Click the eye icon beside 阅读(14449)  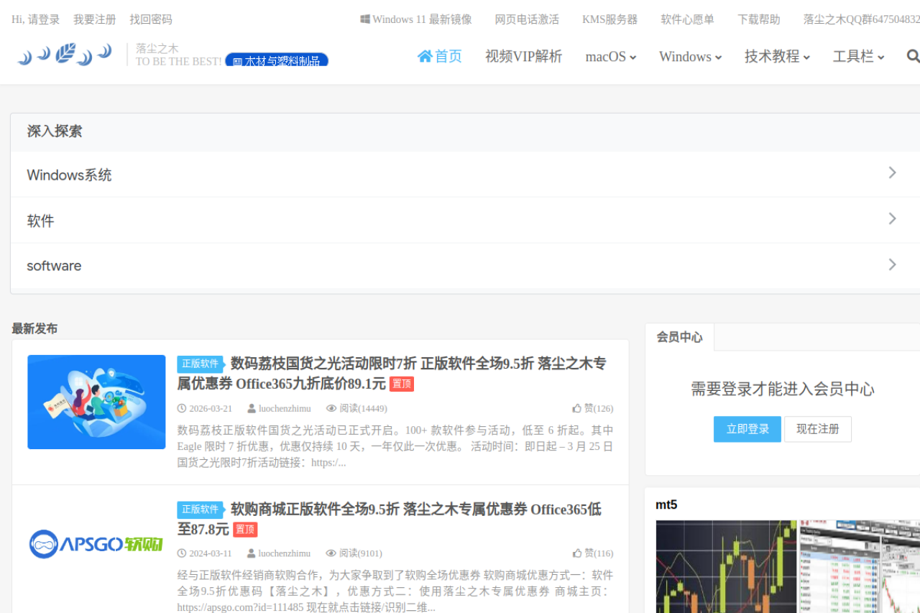pos(331,408)
